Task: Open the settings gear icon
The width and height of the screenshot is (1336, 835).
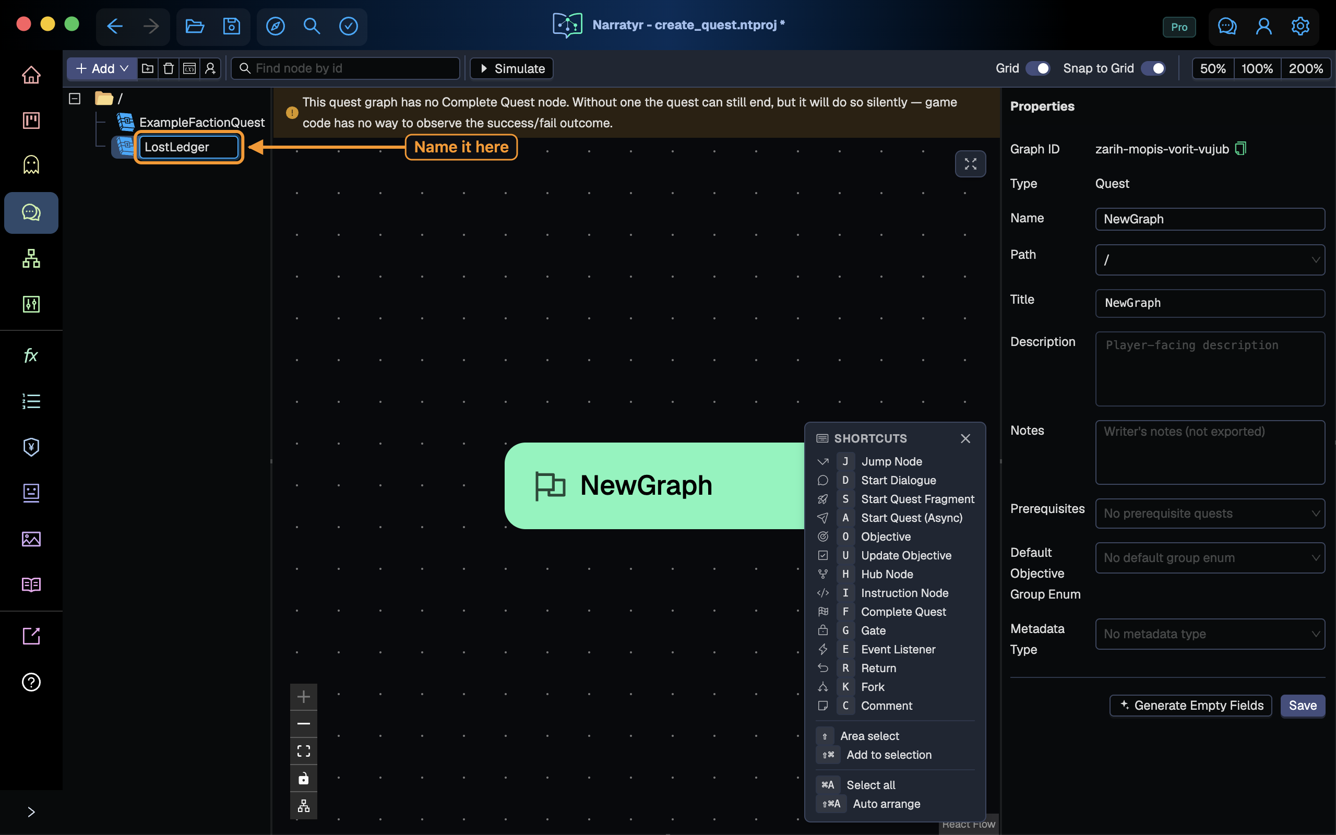Action: coord(1300,26)
